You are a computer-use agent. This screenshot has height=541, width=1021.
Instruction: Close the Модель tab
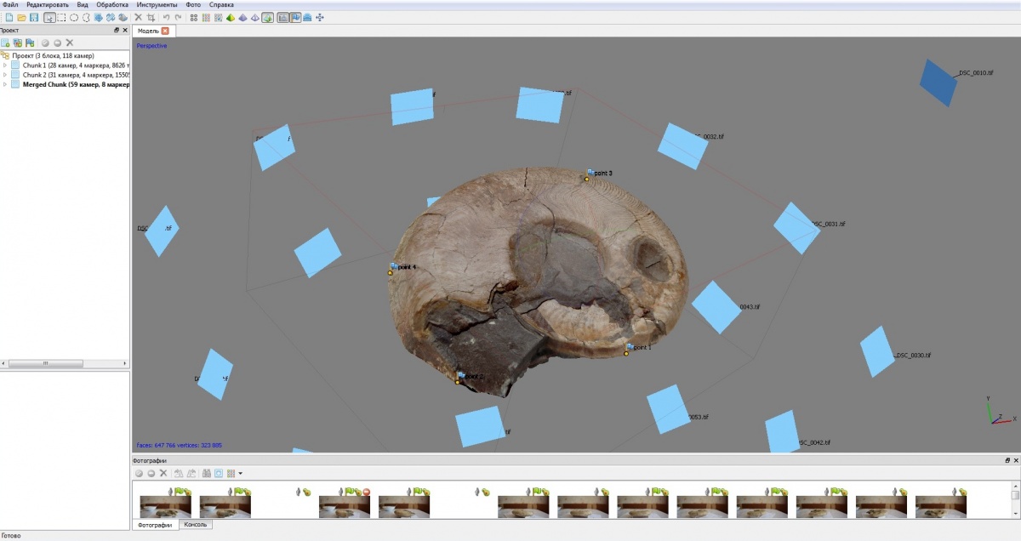165,31
